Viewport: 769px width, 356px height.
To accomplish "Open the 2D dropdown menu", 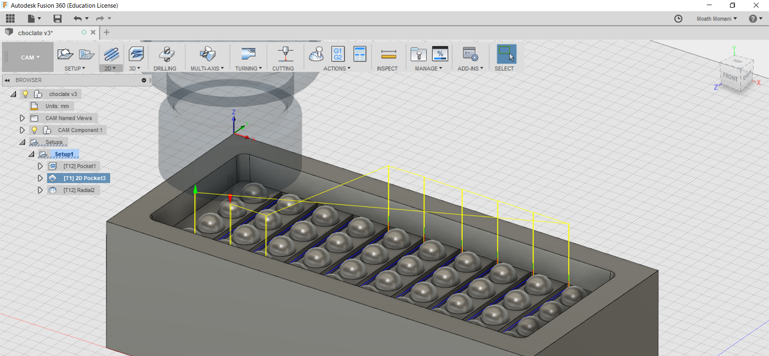I will pyautogui.click(x=111, y=69).
